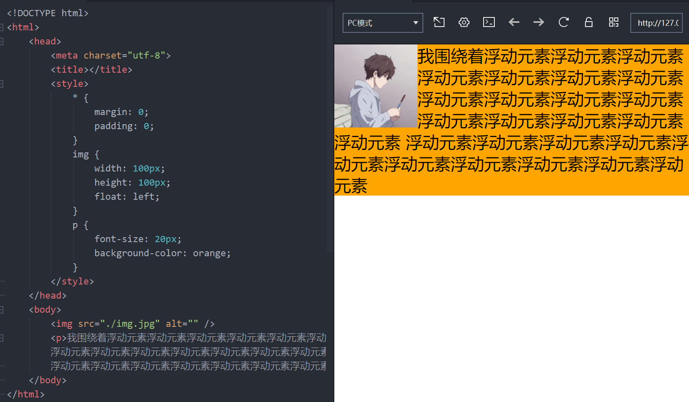Click the open-in-external-browser icon
This screenshot has width=689, height=402.
click(439, 22)
